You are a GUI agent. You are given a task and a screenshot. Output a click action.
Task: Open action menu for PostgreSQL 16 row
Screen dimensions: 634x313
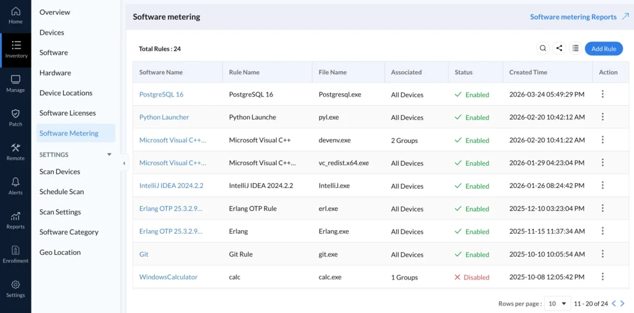[x=602, y=94]
